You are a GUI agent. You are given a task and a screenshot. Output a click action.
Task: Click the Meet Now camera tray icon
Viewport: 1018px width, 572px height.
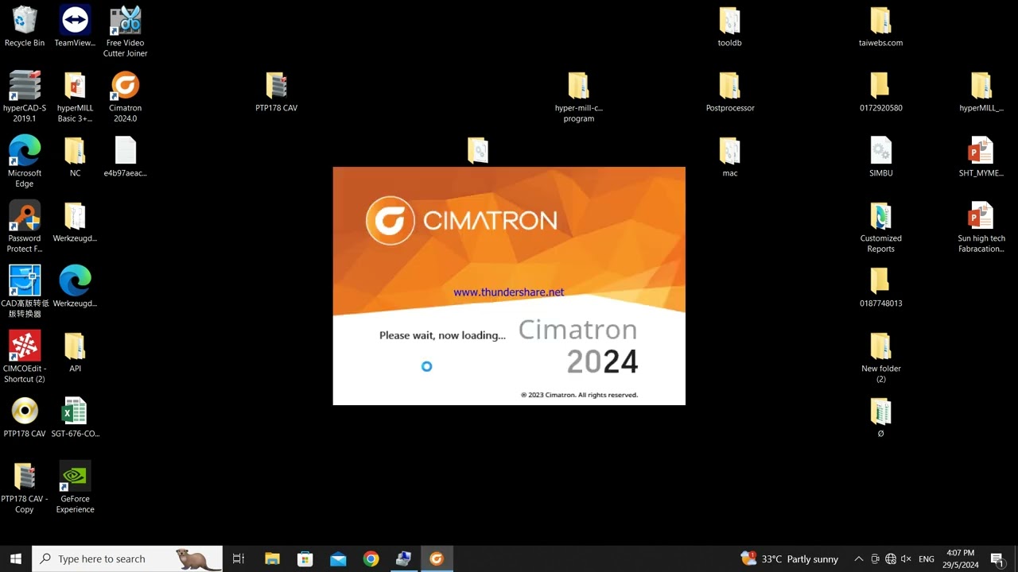(x=875, y=558)
